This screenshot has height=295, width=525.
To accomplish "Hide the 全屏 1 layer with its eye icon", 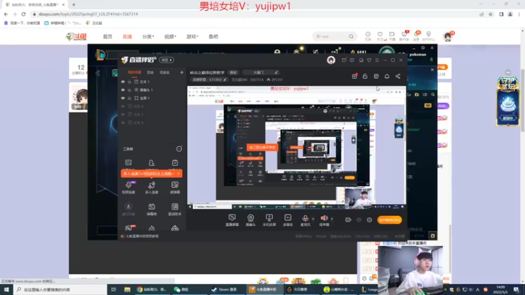I will 123,98.
